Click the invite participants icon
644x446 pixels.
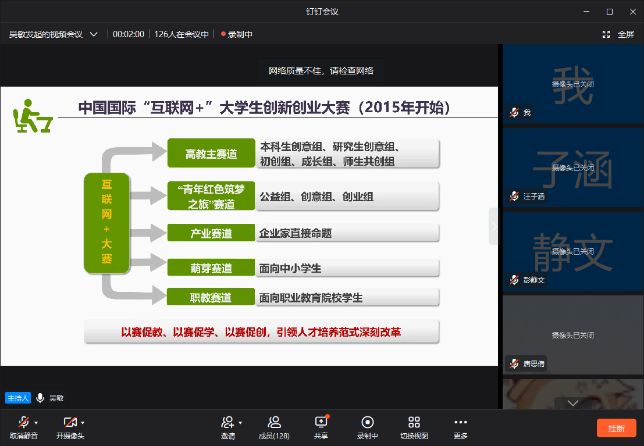click(x=227, y=423)
